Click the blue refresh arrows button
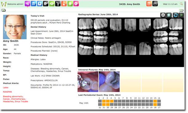Viewport: 188px width, 113px height. 175,15
